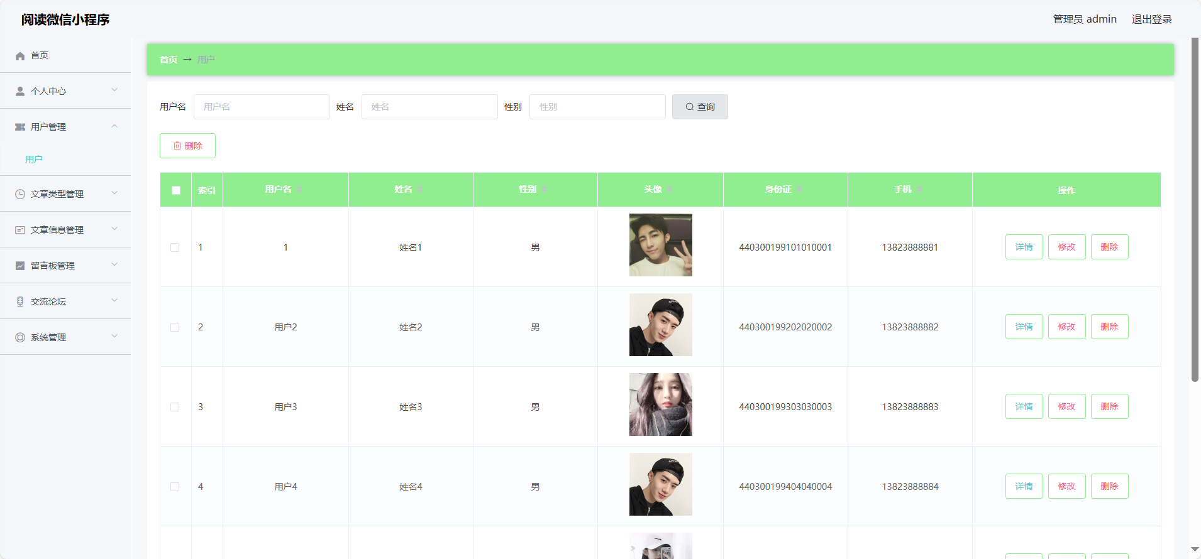Click the 个人中心 person icon
The image size is (1201, 559).
point(20,91)
